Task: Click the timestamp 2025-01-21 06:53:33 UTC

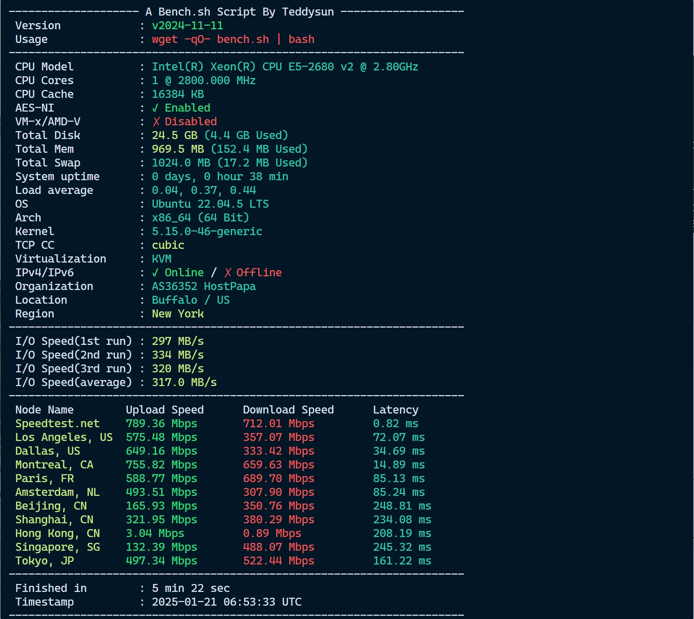Action: (x=226, y=602)
